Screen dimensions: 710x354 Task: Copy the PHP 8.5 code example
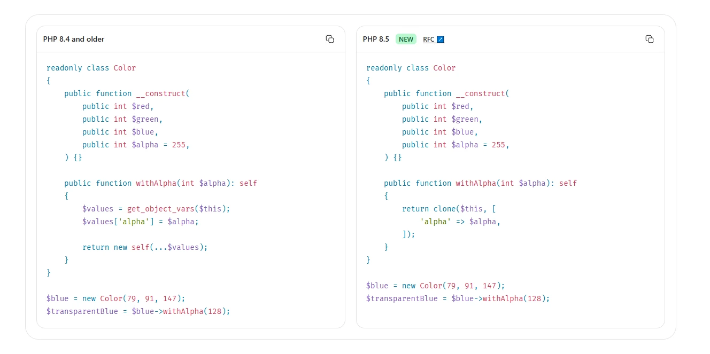tap(649, 39)
